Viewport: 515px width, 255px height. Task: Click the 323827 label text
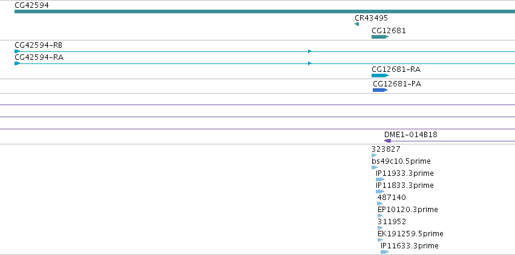pyautogui.click(x=386, y=149)
